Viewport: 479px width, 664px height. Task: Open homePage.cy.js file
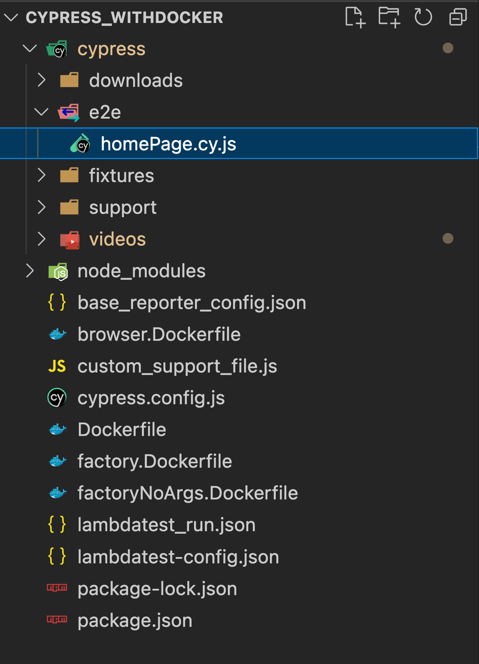[x=169, y=144]
